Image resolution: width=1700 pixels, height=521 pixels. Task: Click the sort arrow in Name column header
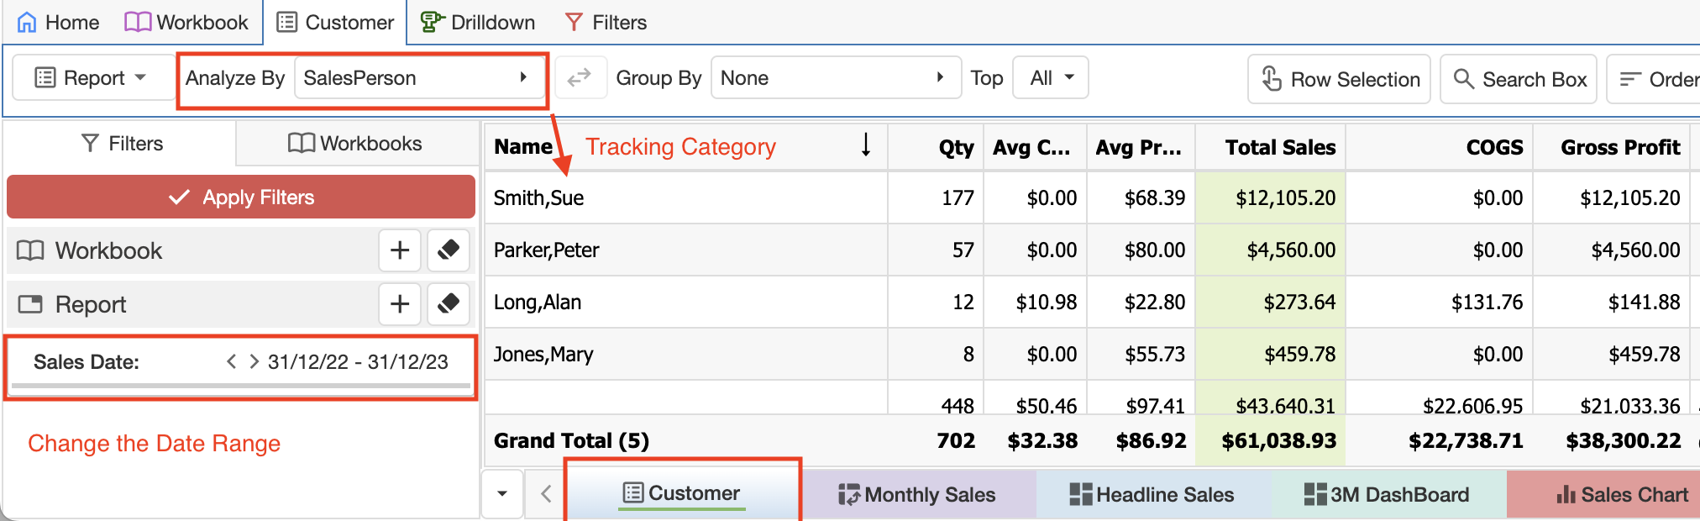(866, 145)
